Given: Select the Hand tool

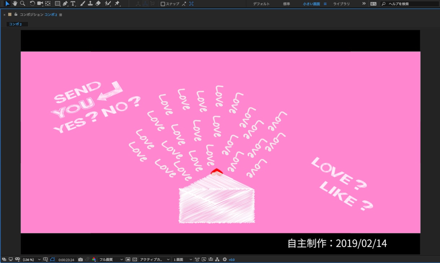Looking at the screenshot, I should pyautogui.click(x=15, y=4).
